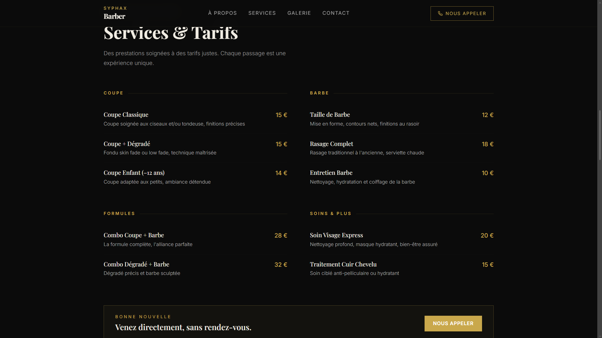
Task: Click the 18 € price
Action: tap(487, 144)
